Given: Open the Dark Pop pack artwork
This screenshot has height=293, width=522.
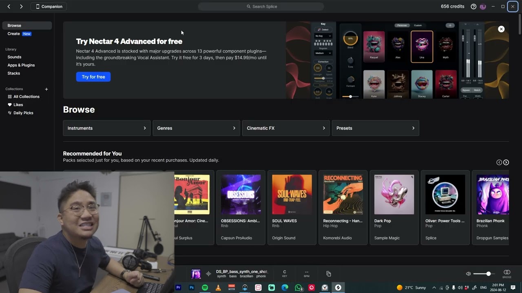Looking at the screenshot, I should click(394, 195).
